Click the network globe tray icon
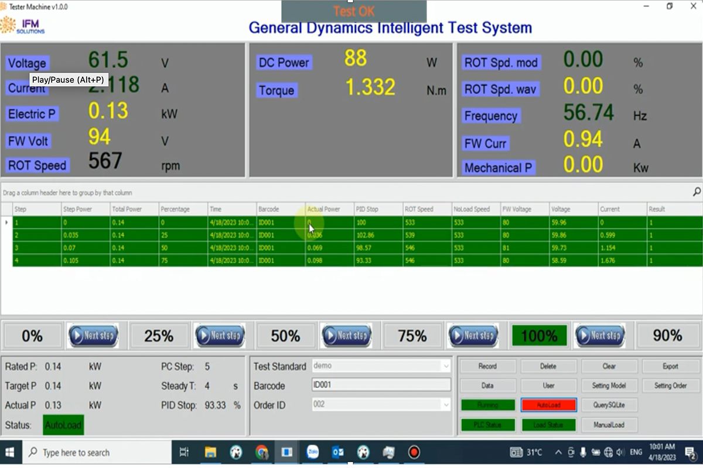The image size is (703, 468). (x=608, y=452)
